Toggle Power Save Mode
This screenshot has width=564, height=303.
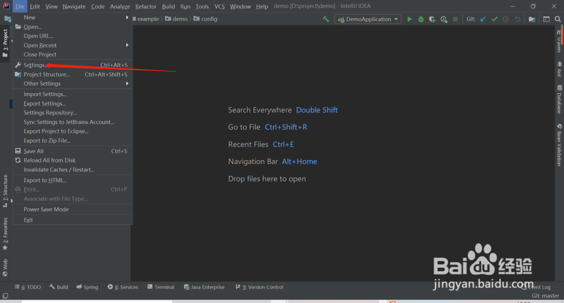tap(73, 209)
